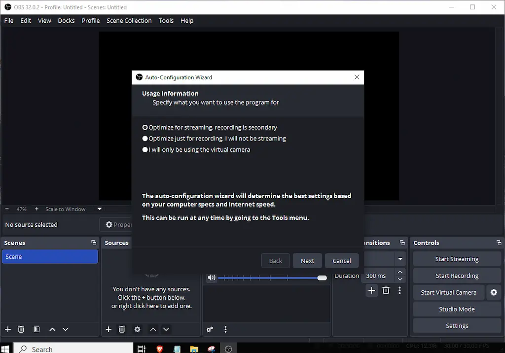
Task: Switch to OBS Studio taskbar icon
Action: pos(228,349)
